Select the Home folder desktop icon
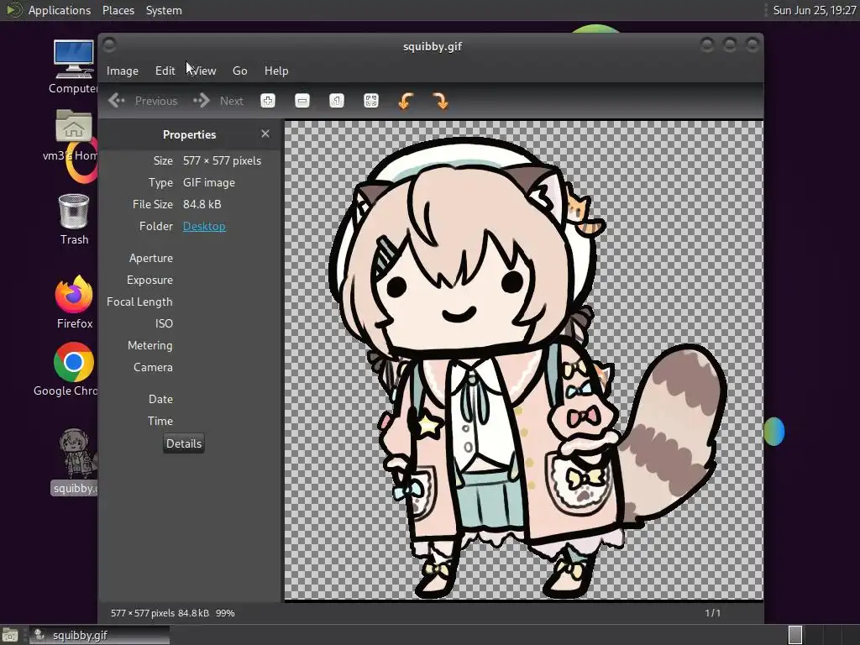This screenshot has height=645, width=860. pos(73,135)
